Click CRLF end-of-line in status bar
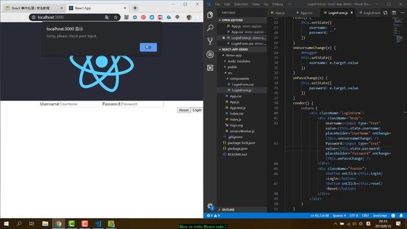Image resolution: width=407 pixels, height=229 pixels. 365,216
